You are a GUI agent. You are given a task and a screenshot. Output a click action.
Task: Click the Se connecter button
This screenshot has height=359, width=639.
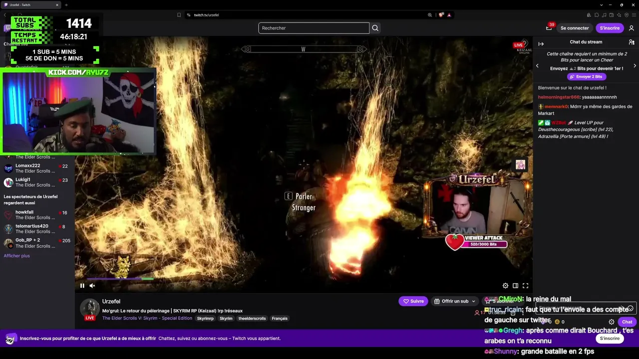[x=575, y=28]
